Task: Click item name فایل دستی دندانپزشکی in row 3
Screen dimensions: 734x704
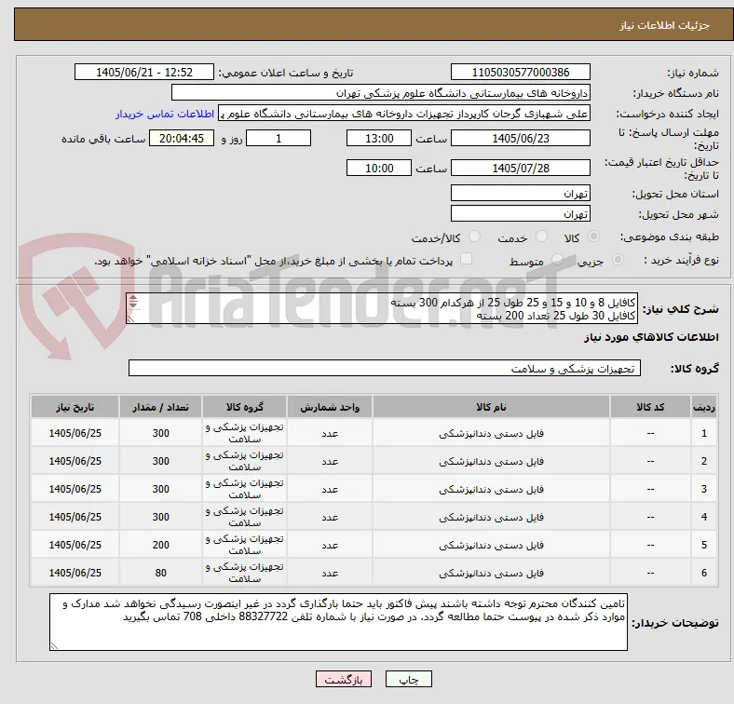Action: pyautogui.click(x=491, y=489)
